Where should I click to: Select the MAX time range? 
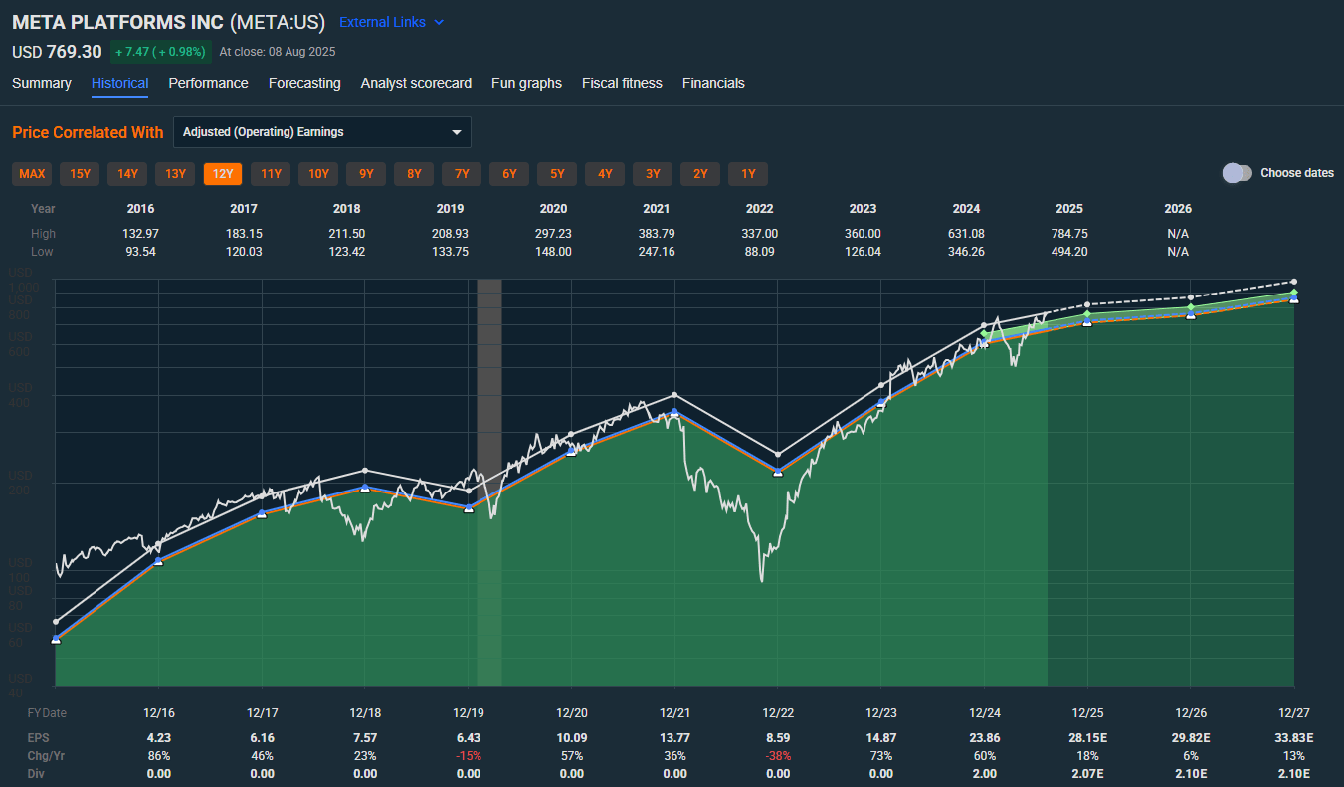point(31,173)
